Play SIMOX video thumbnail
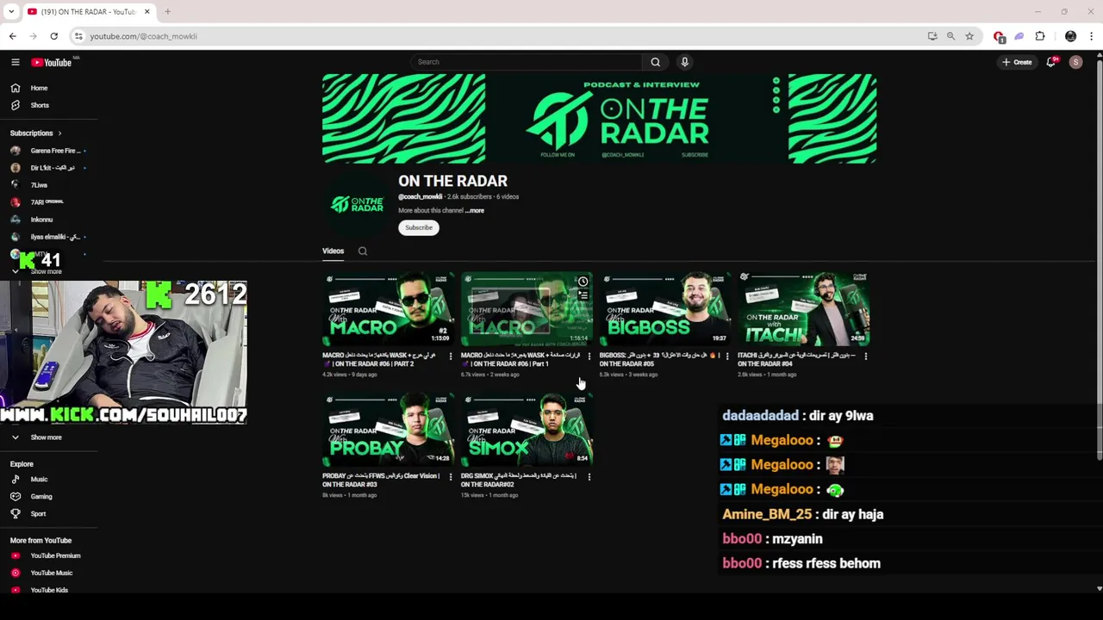The width and height of the screenshot is (1103, 620). [527, 430]
